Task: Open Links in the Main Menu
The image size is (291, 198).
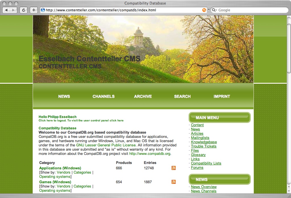Action: click(x=195, y=159)
